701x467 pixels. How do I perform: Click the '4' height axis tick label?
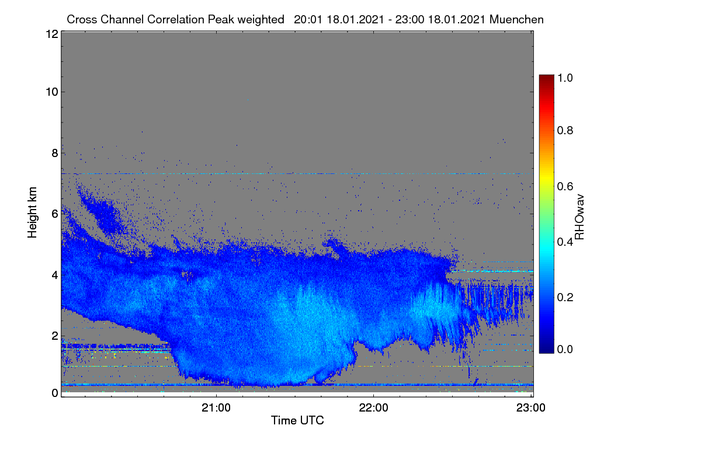click(x=54, y=274)
